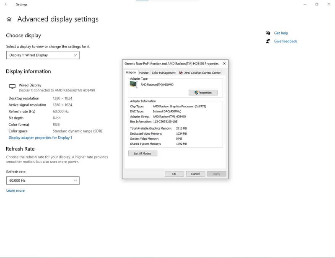Minimize the Settings window
The width and height of the screenshot is (335, 258).
[305, 4]
